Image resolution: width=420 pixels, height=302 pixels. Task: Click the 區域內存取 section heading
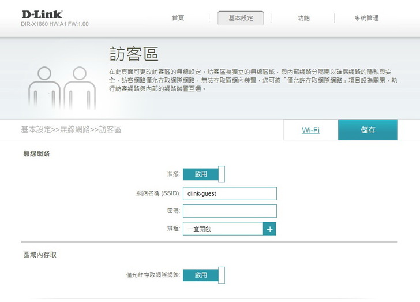(40, 255)
